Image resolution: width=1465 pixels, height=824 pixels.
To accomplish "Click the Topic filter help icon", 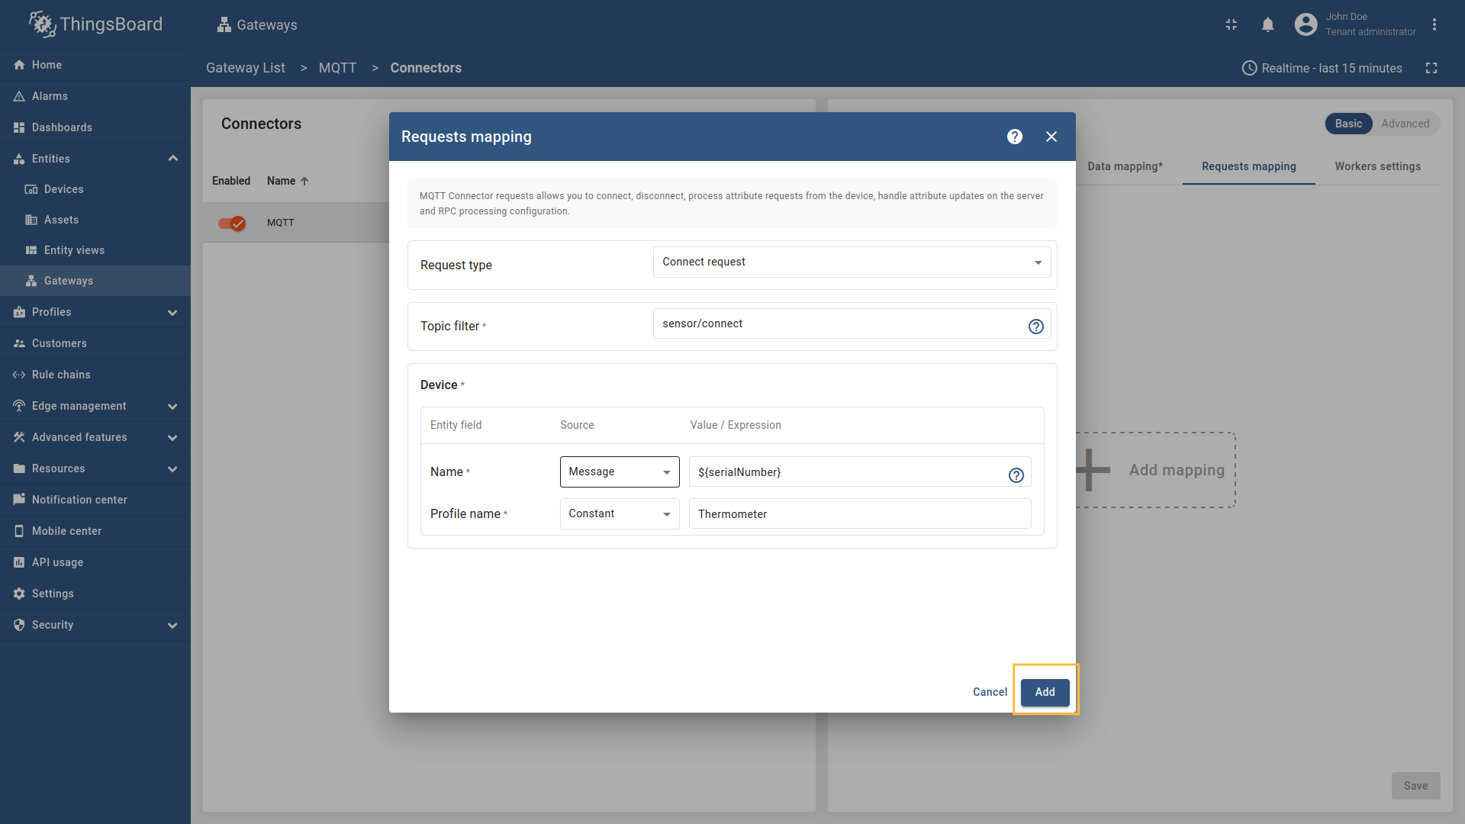I will 1035,327.
